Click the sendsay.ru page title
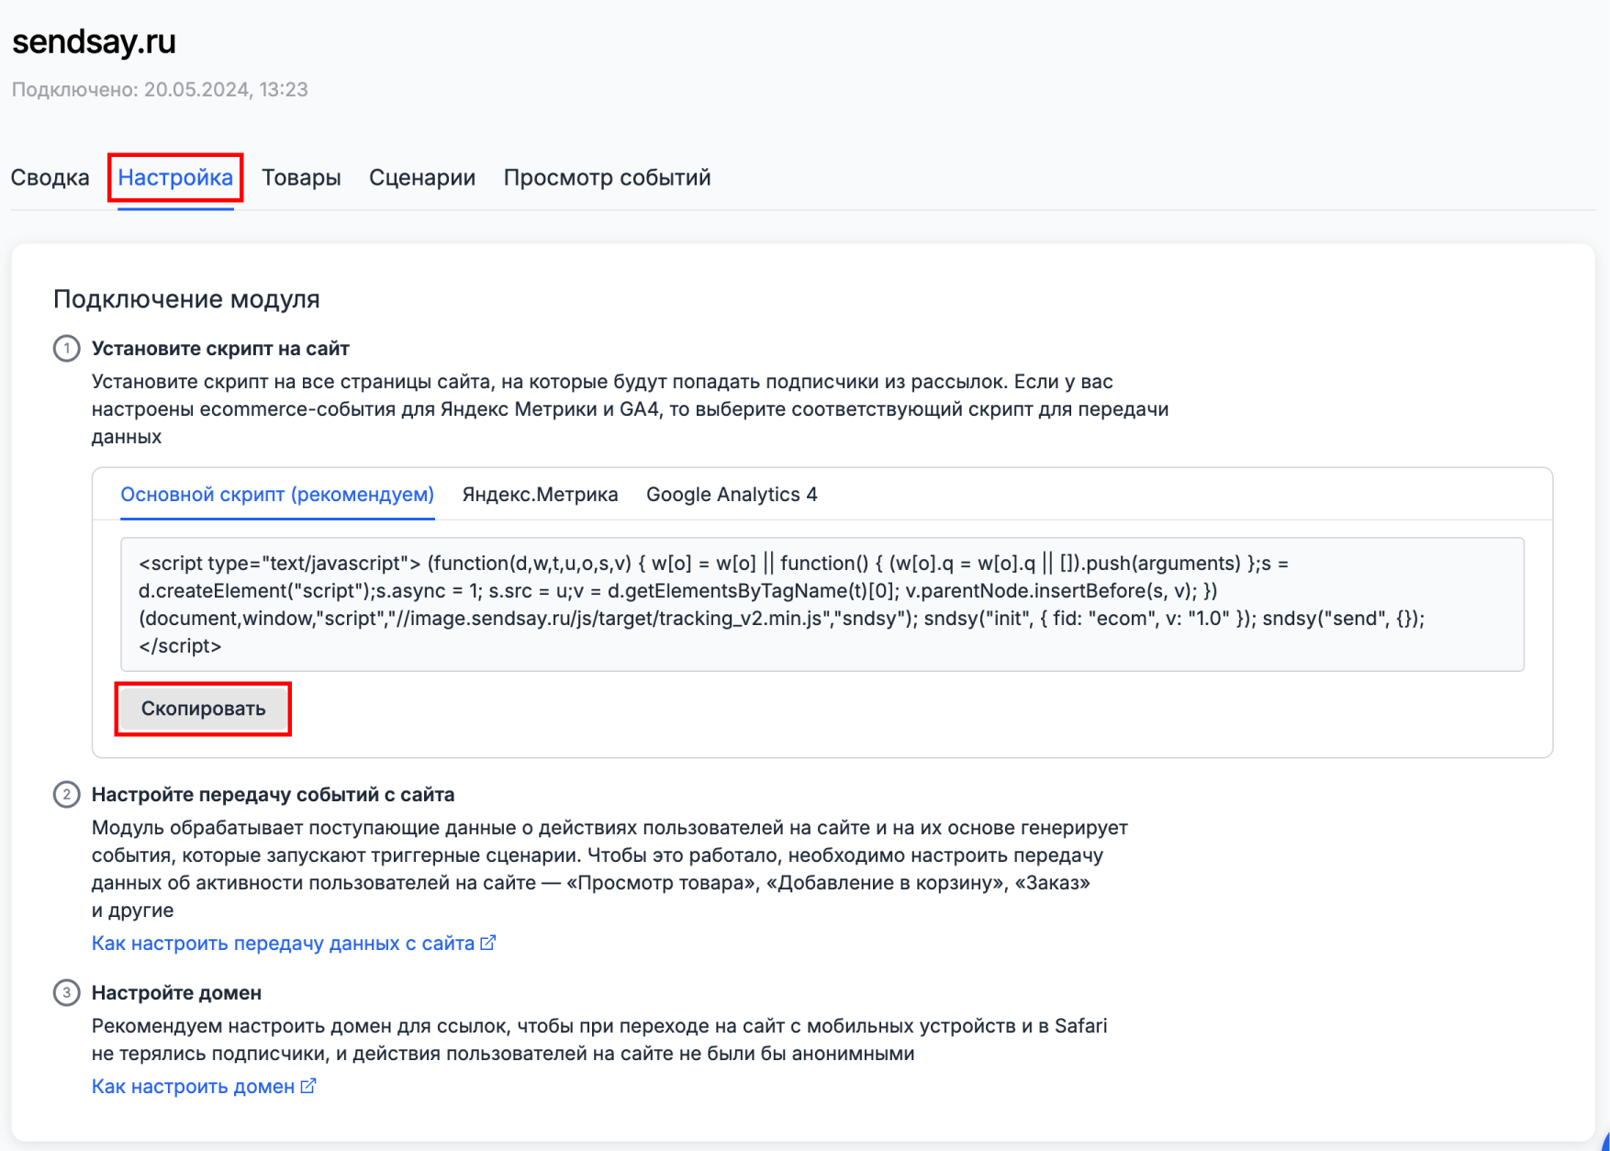 point(94,41)
